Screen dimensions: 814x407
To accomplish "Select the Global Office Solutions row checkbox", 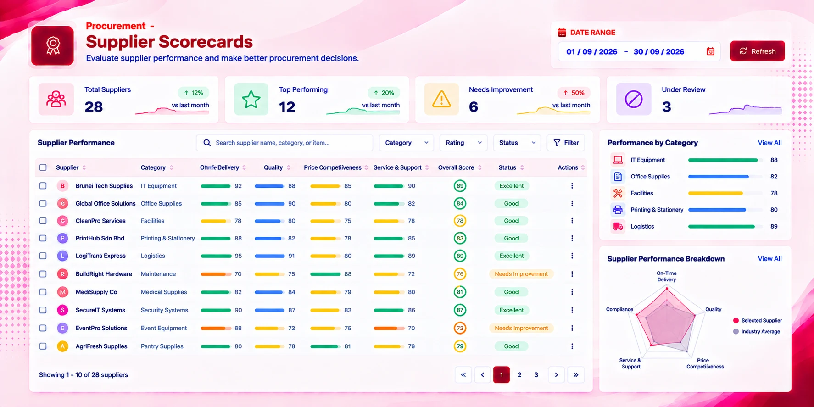I will coord(43,203).
